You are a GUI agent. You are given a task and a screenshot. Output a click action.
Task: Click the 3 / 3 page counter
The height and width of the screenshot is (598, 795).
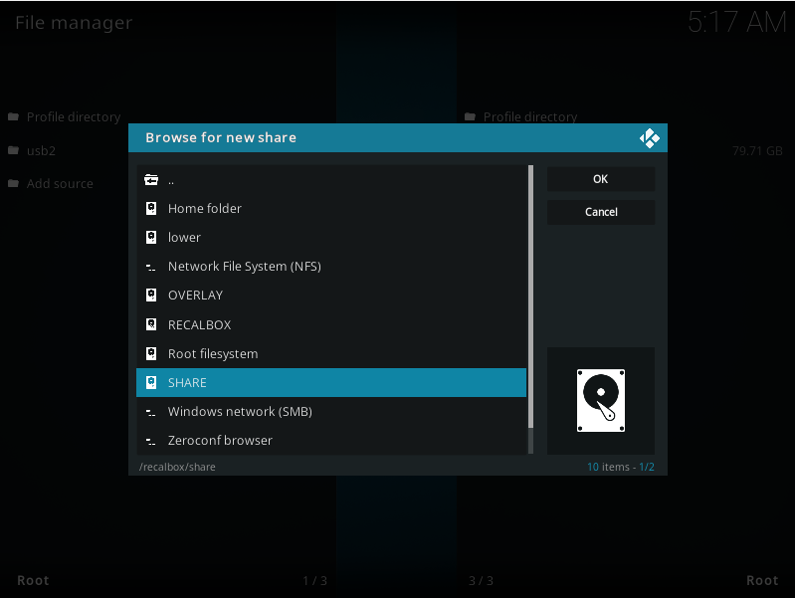482,581
